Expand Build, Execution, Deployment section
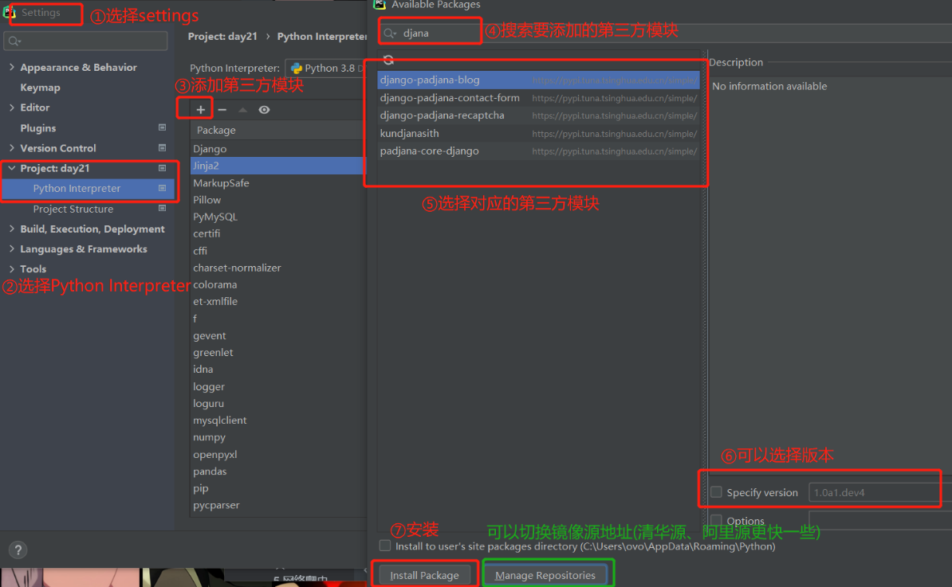Image resolution: width=952 pixels, height=587 pixels. tap(11, 229)
